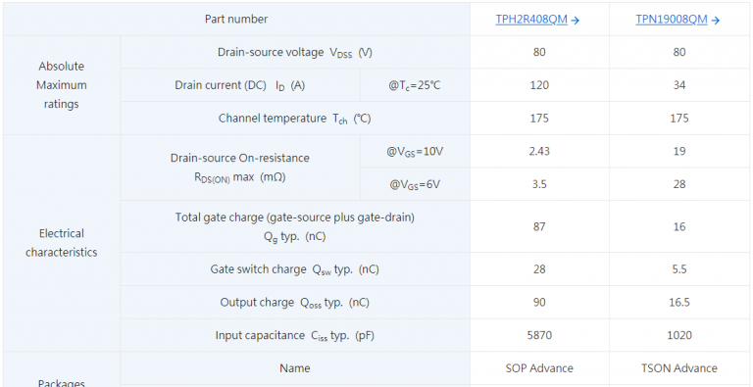The image size is (753, 387).
Task: Select the SOP Advance package cell
Action: (x=540, y=368)
